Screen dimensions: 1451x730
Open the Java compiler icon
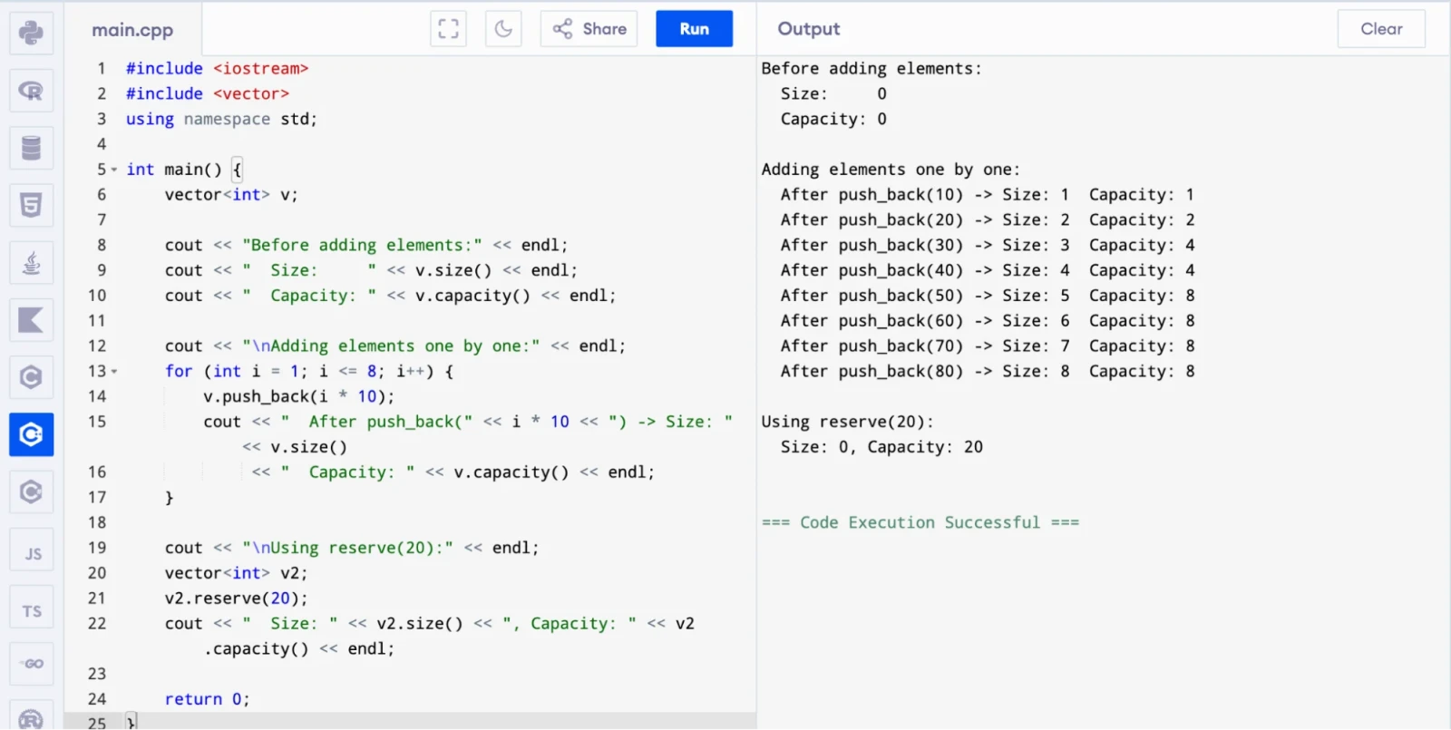tap(32, 263)
